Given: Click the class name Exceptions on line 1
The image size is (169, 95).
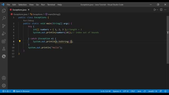Looking at the screenshot, I should 40,17.
